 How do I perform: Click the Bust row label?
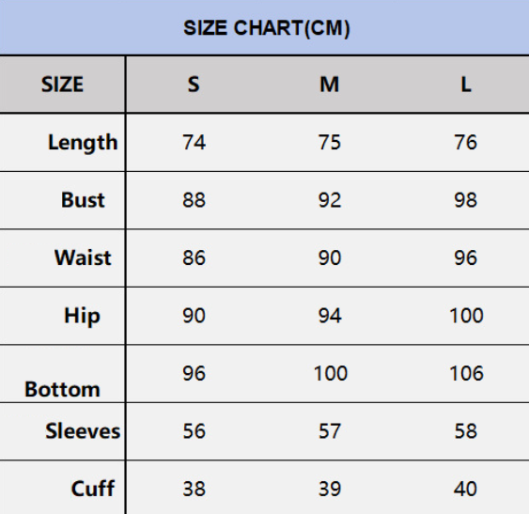tap(83, 200)
